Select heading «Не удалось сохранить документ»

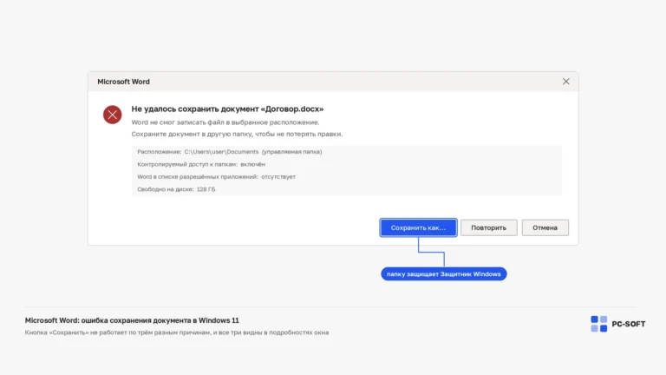pyautogui.click(x=227, y=109)
